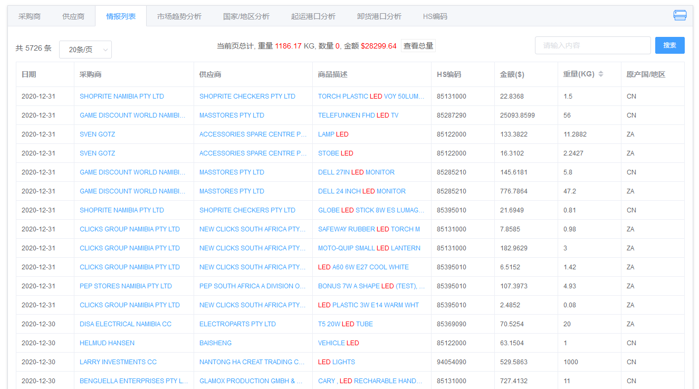Open TELEFUNKEN FHD LED TV description
Image resolution: width=699 pixels, height=389 pixels.
358,115
